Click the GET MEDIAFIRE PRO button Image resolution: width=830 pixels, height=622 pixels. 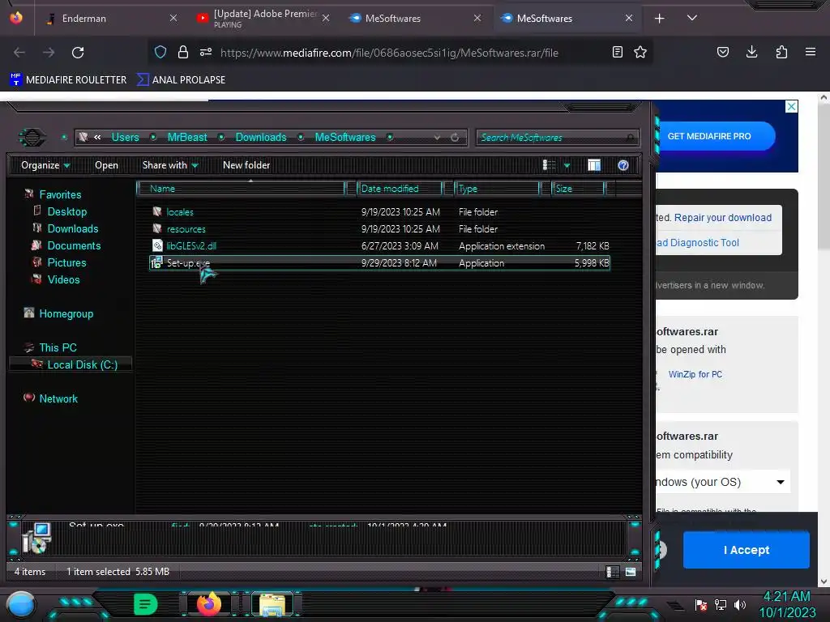coord(708,136)
